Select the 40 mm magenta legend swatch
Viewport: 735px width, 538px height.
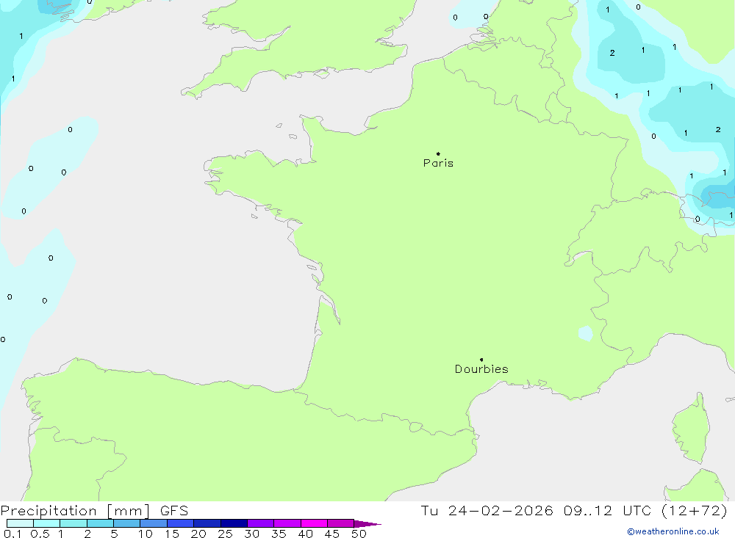(314, 523)
